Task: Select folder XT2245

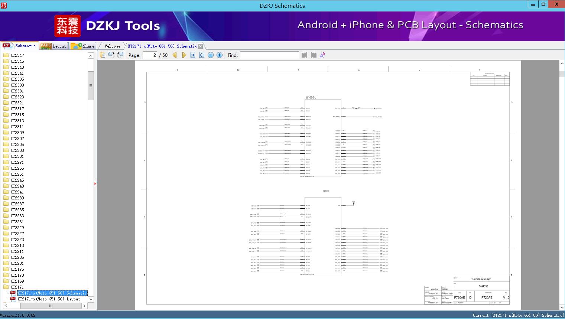Action: (17, 180)
